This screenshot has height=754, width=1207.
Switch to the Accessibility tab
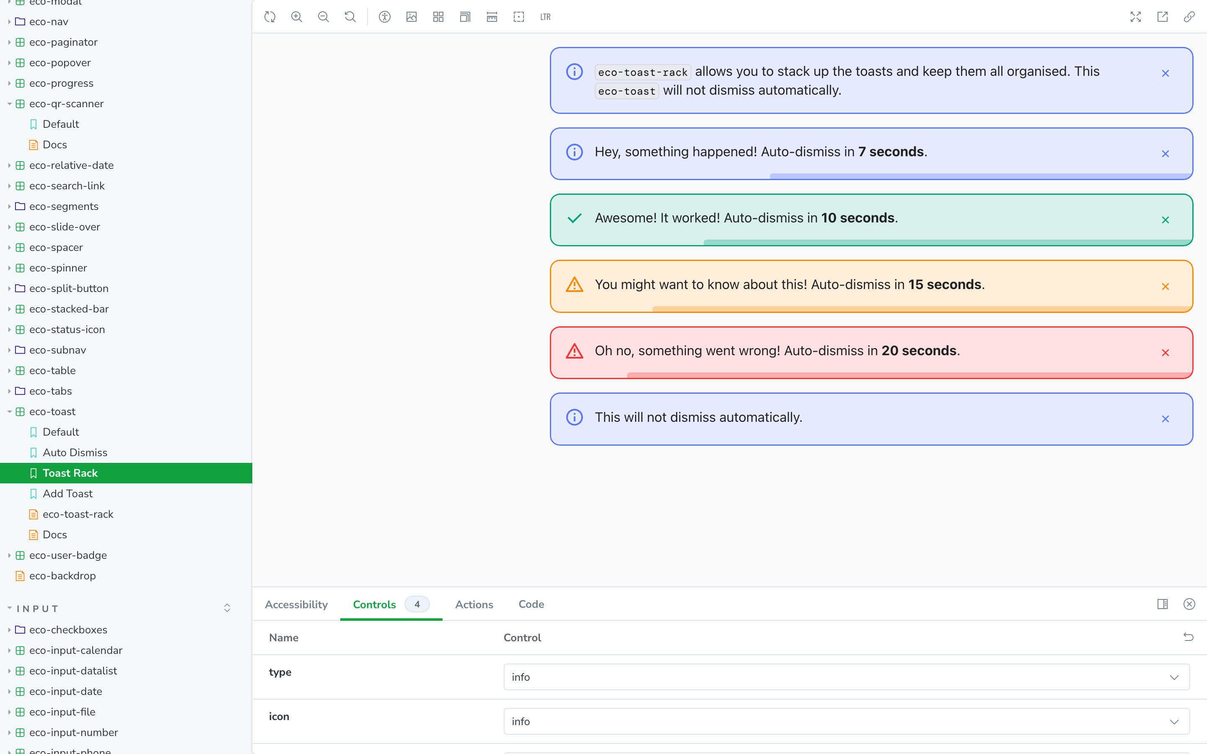[296, 604]
